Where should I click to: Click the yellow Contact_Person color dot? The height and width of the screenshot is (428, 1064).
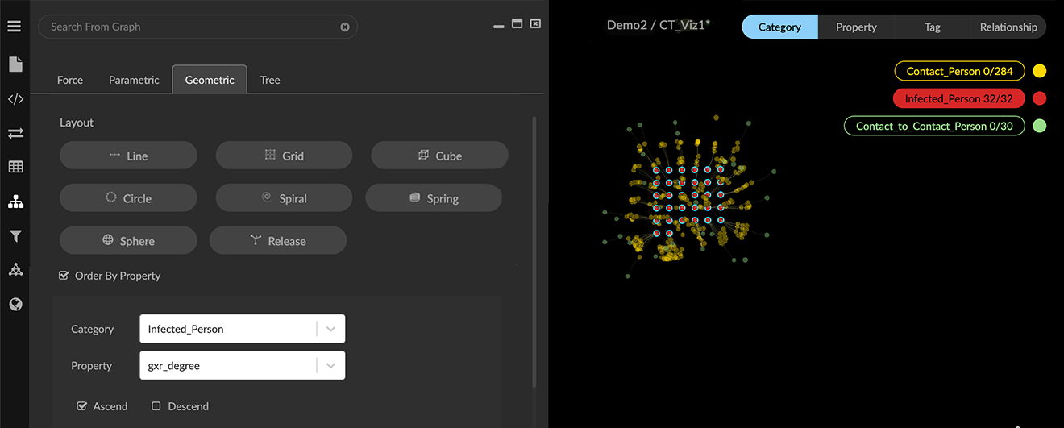(x=1040, y=72)
